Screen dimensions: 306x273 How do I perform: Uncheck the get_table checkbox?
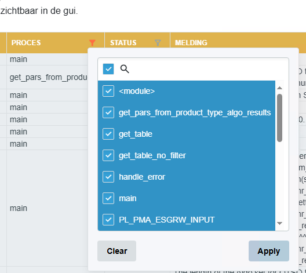(x=108, y=134)
